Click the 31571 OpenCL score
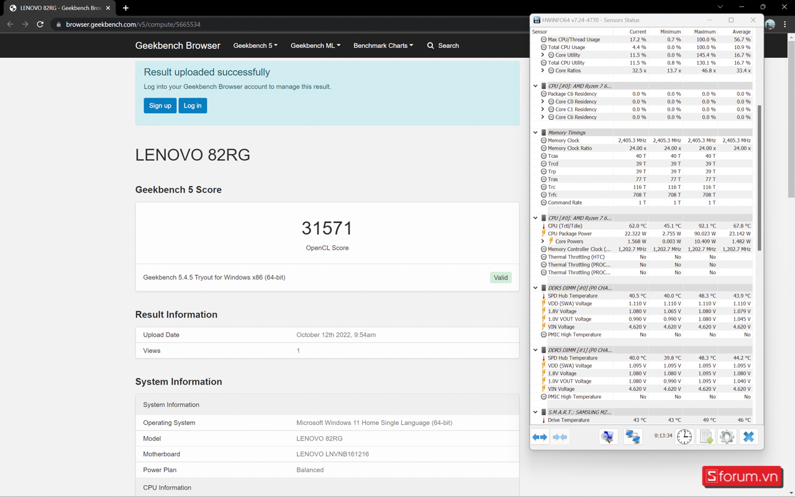 click(327, 228)
